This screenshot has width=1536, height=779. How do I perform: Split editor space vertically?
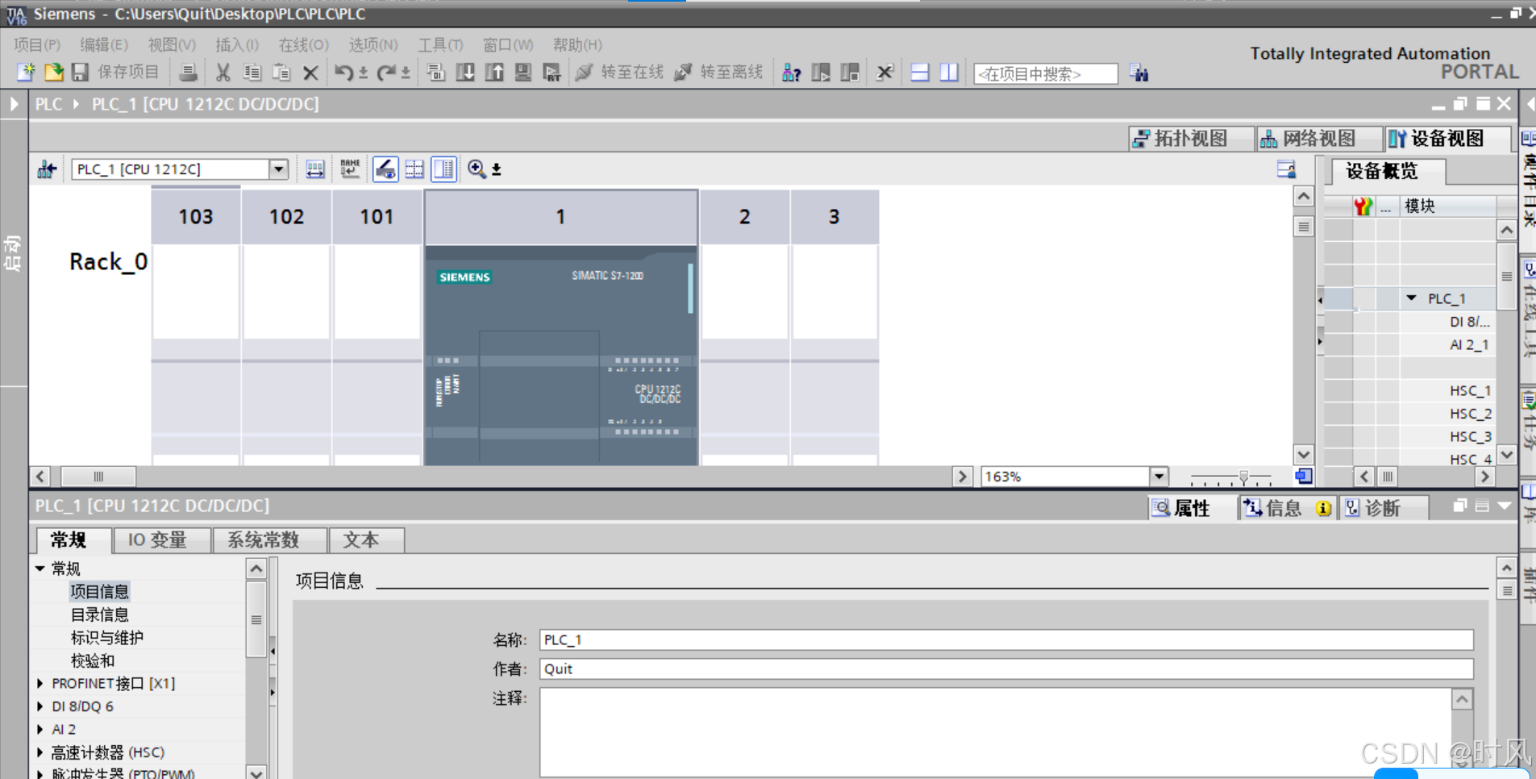(x=949, y=73)
